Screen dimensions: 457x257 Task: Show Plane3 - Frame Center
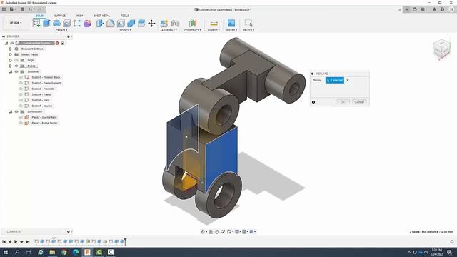tap(21, 123)
